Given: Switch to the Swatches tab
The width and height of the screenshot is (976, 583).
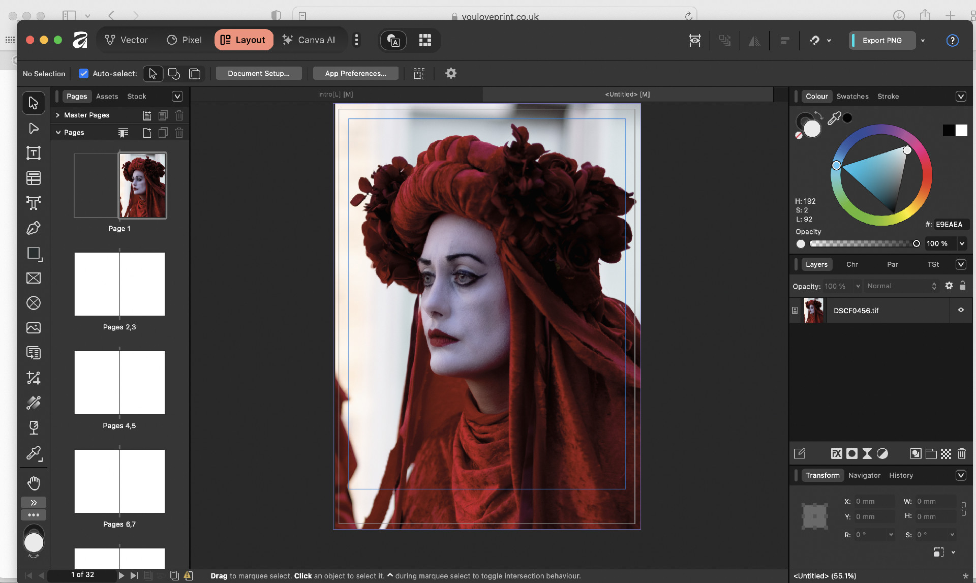Looking at the screenshot, I should click(x=852, y=96).
